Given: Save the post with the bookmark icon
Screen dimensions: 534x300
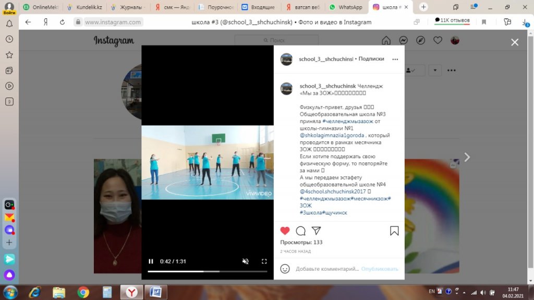Looking at the screenshot, I should pyautogui.click(x=394, y=231).
